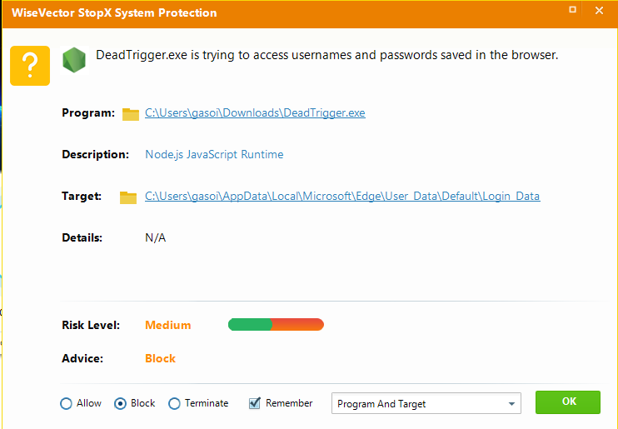Click the folder icon beside Target path

pos(127,197)
